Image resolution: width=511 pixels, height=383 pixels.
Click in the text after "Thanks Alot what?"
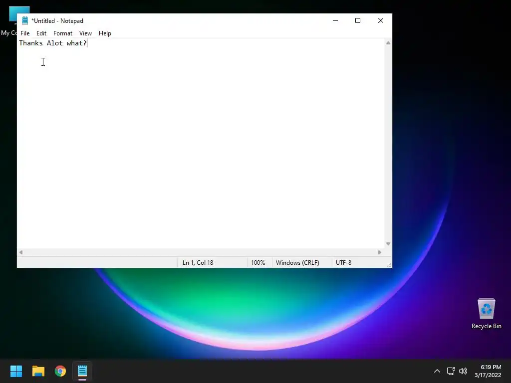pyautogui.click(x=88, y=43)
